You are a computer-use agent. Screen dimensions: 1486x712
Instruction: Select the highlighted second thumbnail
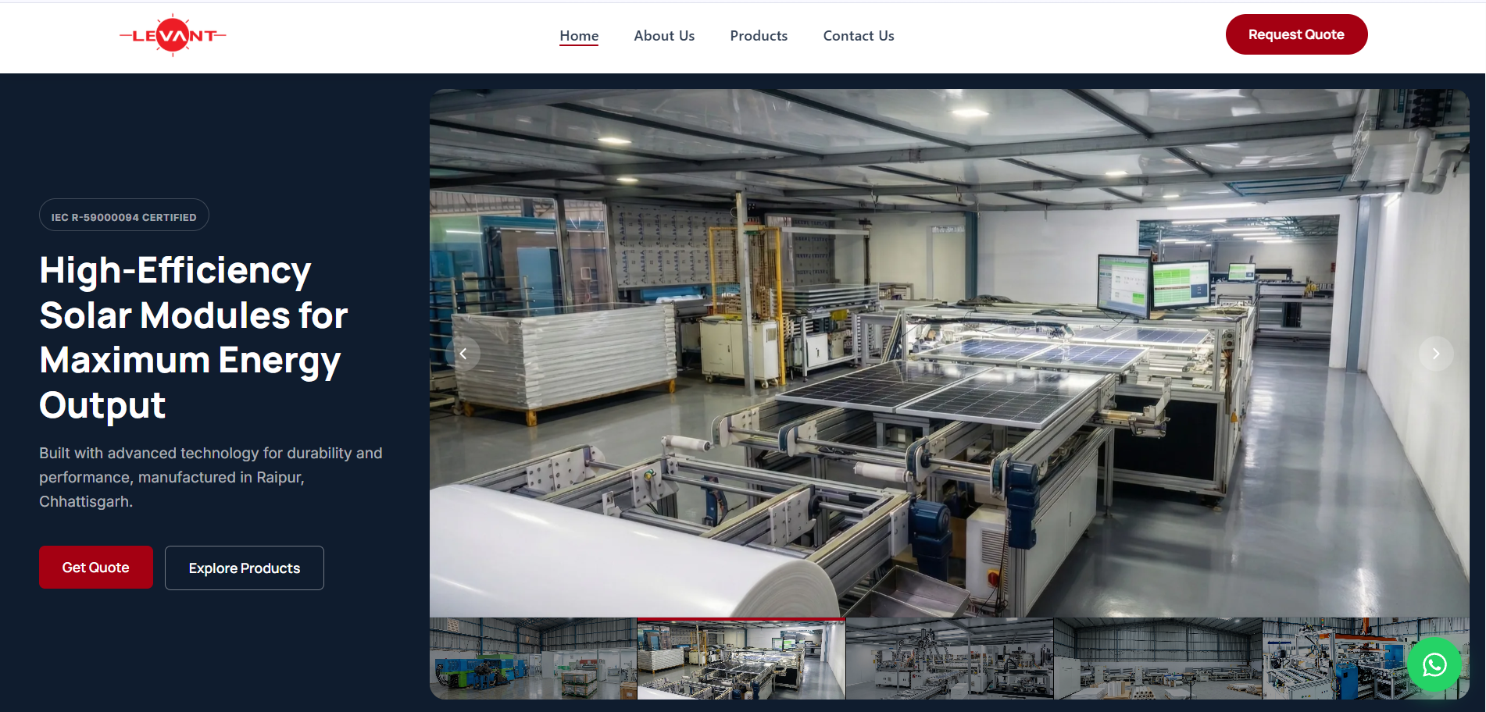741,658
